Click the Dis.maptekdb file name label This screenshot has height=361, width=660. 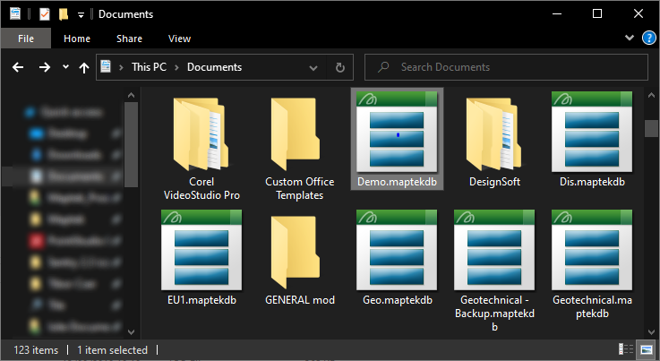[592, 182]
